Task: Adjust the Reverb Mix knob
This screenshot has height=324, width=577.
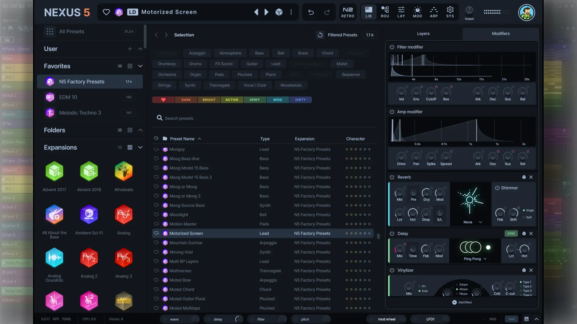Action: tap(399, 193)
